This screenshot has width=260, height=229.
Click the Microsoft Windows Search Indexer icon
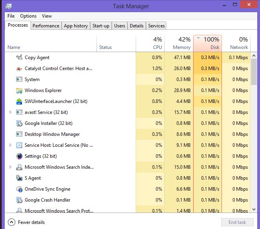pyautogui.click(x=19, y=167)
